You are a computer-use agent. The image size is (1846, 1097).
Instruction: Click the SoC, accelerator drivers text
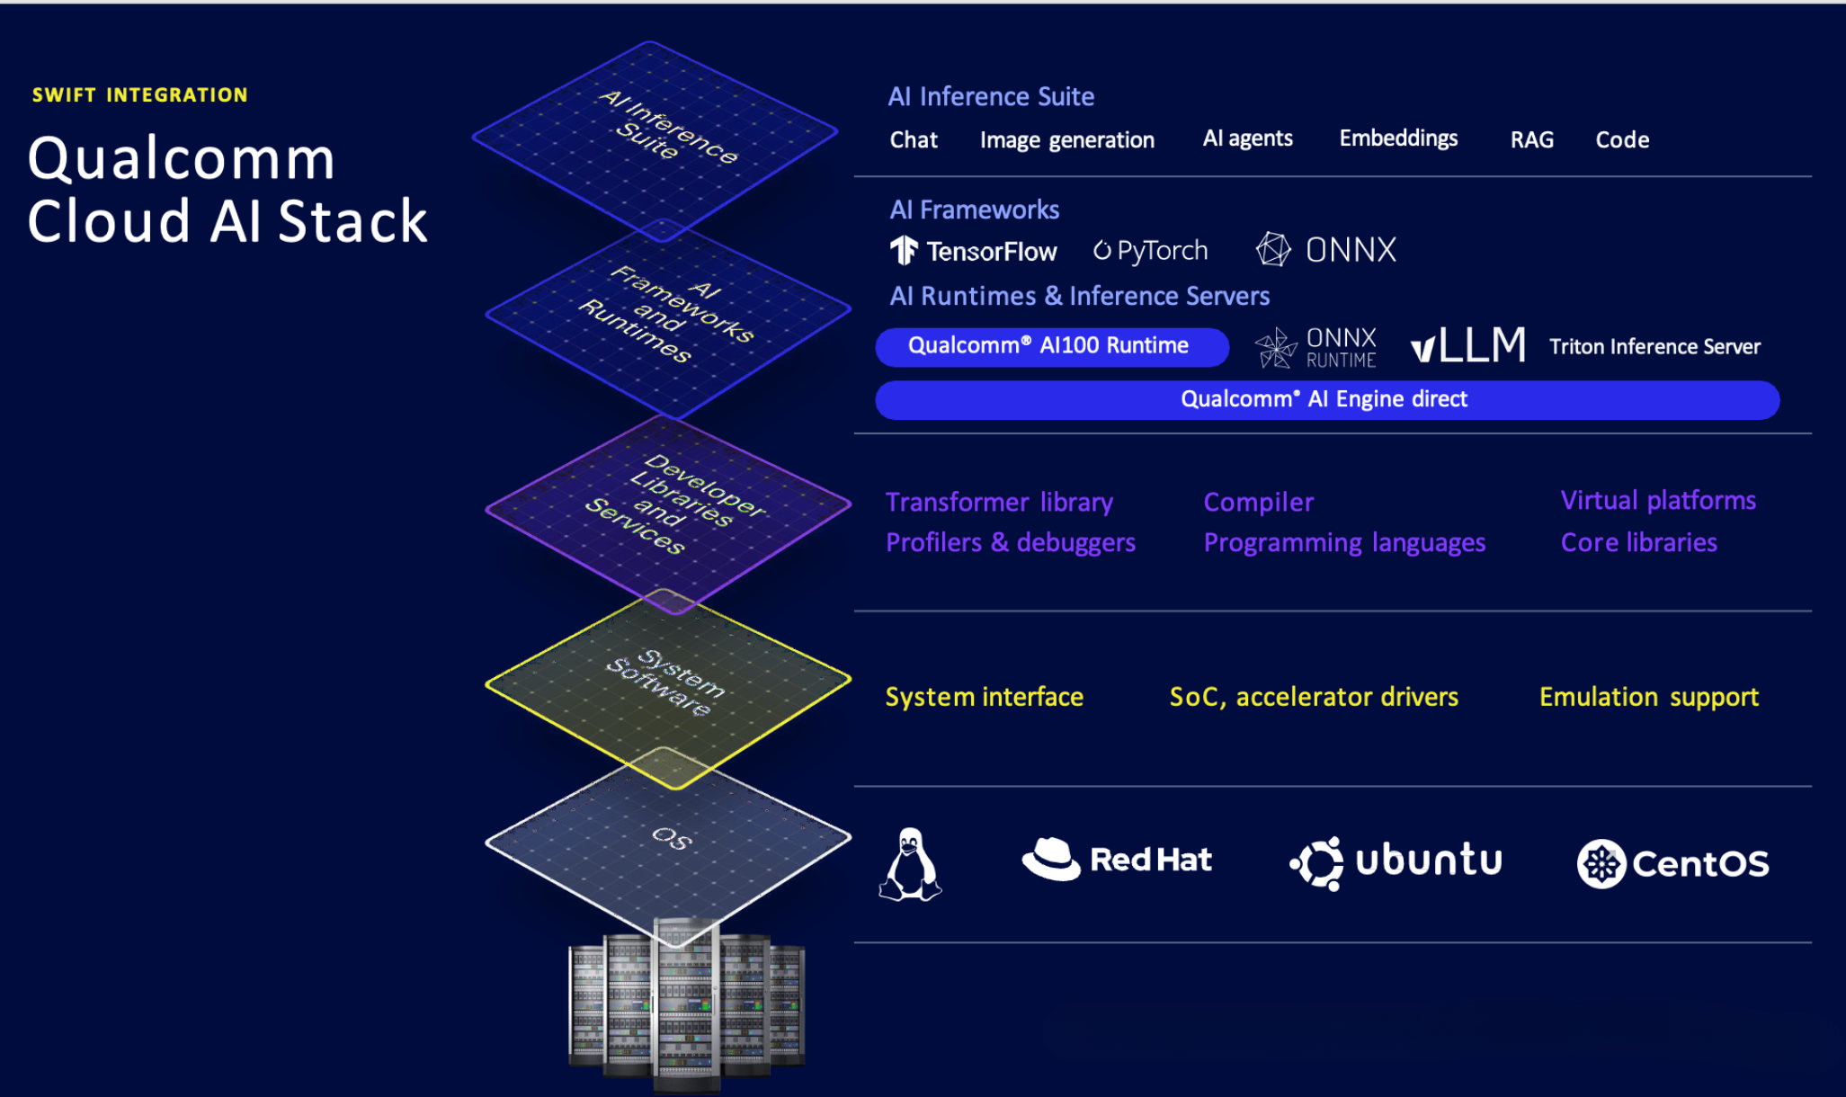[1313, 697]
